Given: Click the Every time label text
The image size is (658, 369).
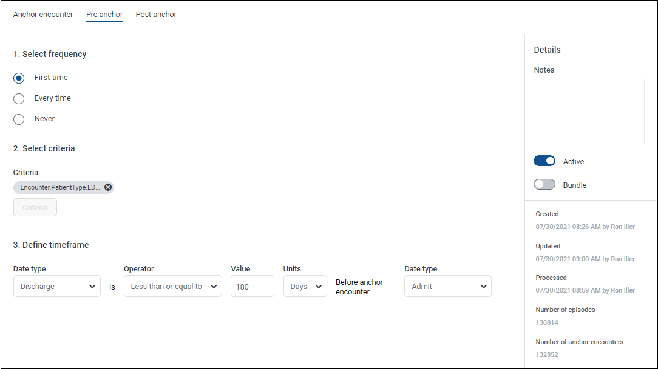Looking at the screenshot, I should (x=53, y=98).
